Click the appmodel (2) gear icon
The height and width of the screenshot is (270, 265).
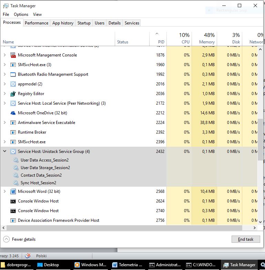tap(13, 84)
